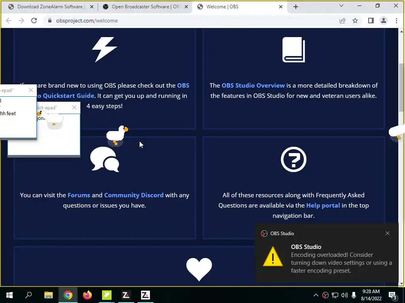
Task: Open the Community Discord link
Action: point(134,195)
